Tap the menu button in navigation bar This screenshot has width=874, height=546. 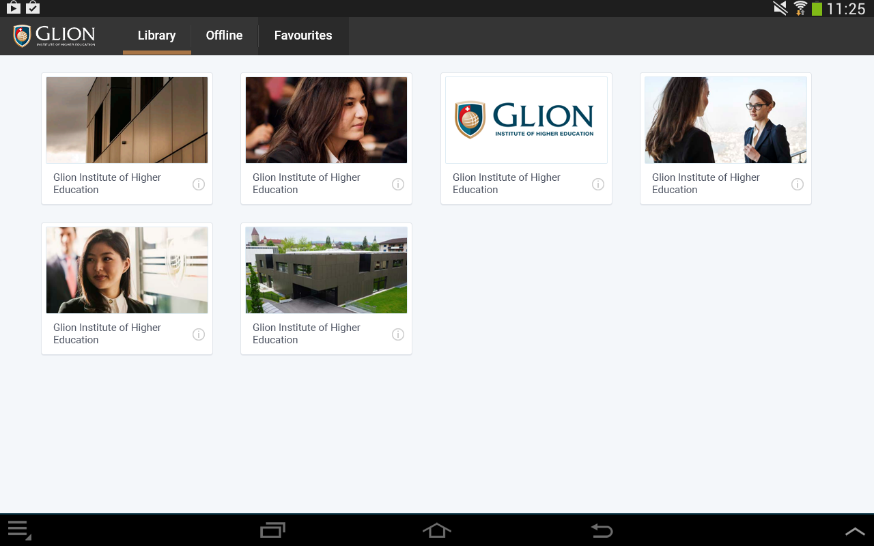[19, 530]
